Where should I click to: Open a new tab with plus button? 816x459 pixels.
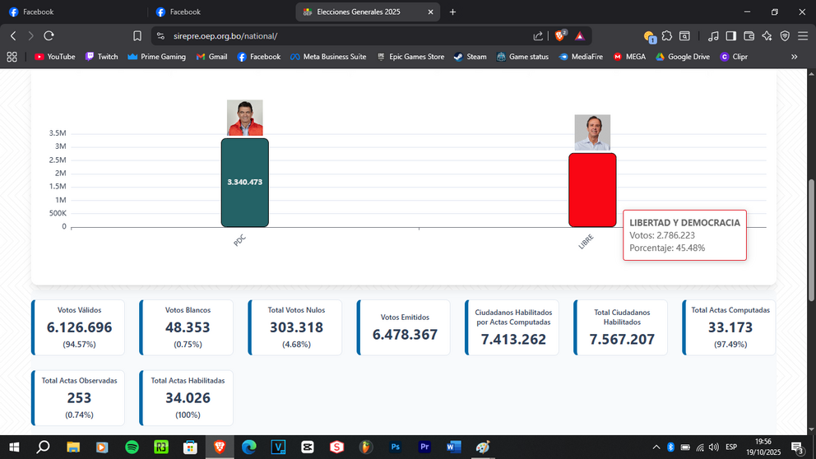(452, 12)
